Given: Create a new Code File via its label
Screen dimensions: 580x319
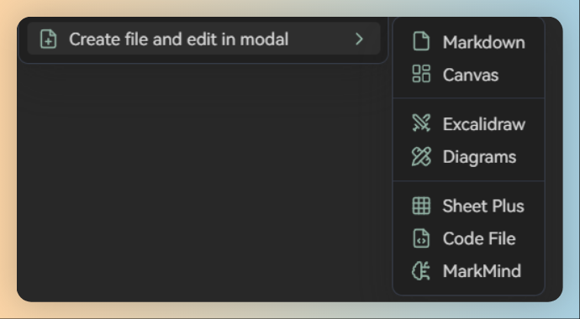Looking at the screenshot, I should [x=479, y=238].
